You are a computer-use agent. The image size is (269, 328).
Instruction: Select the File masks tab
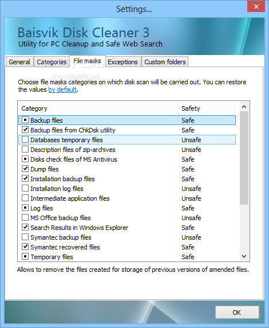[88, 61]
